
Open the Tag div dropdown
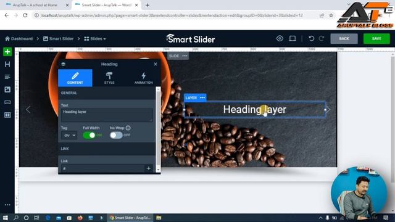pyautogui.click(x=69, y=136)
